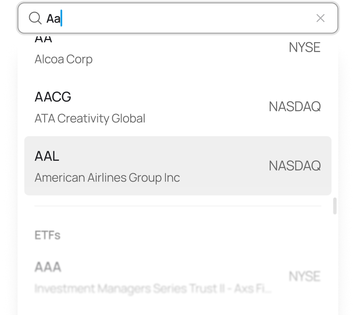The image size is (355, 315).
Task: Click the partially visible AA ticker at top
Action: click(x=43, y=39)
